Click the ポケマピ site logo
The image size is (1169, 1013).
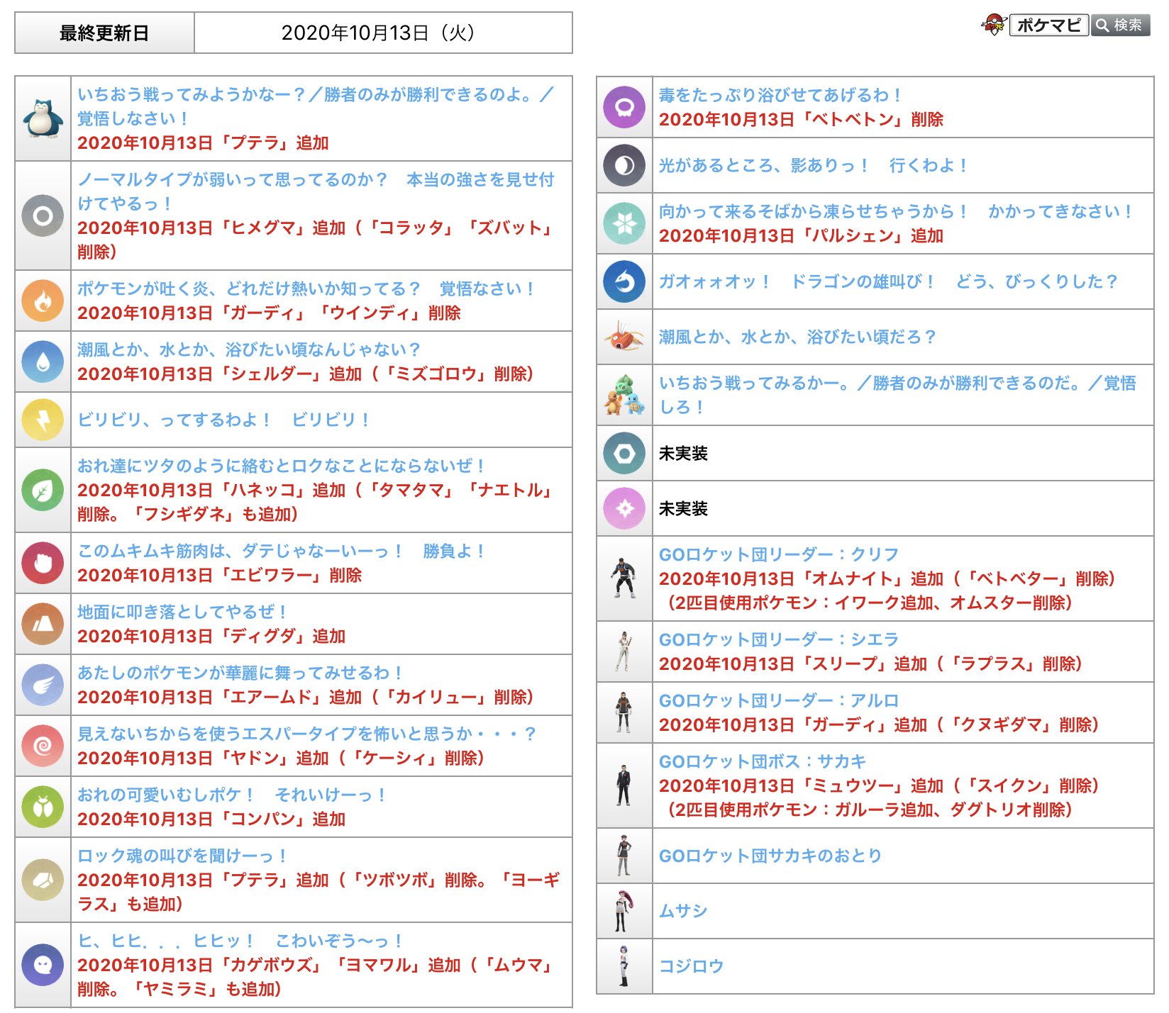1036,25
